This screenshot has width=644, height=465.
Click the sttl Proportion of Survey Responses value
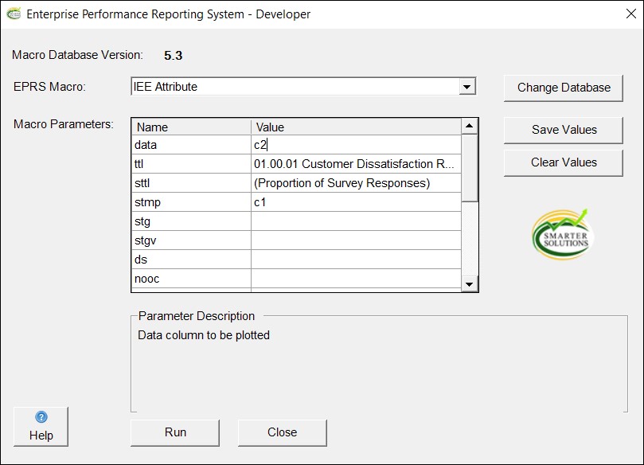click(x=355, y=183)
